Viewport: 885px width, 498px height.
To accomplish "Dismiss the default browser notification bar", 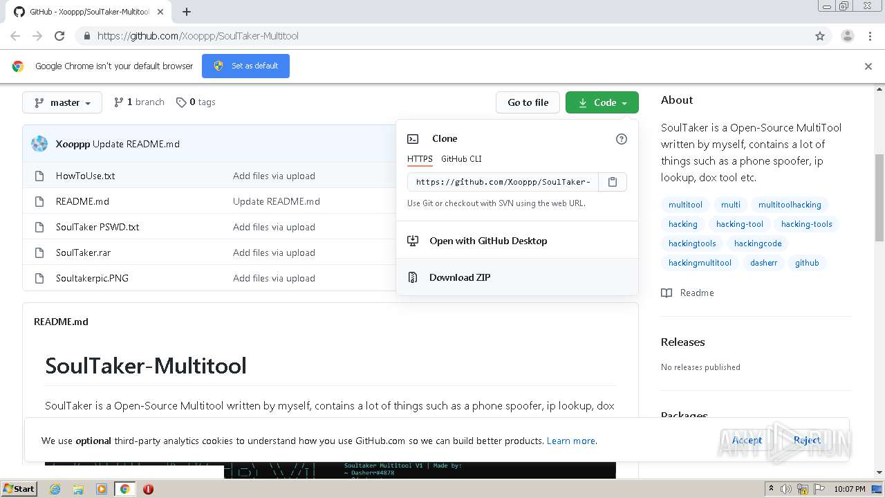I will 868,66.
